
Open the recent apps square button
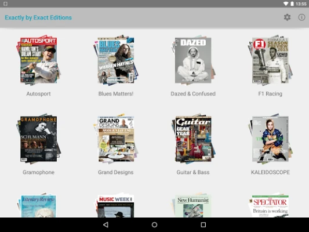[203, 224]
